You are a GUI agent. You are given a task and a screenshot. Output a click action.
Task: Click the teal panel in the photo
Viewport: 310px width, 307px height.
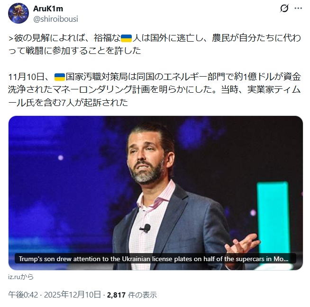[x=274, y=217]
